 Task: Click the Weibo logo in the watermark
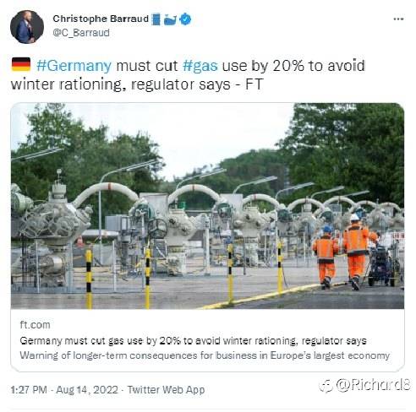326,385
